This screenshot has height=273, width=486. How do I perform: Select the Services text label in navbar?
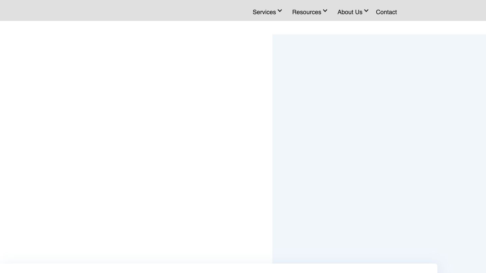pyautogui.click(x=264, y=12)
